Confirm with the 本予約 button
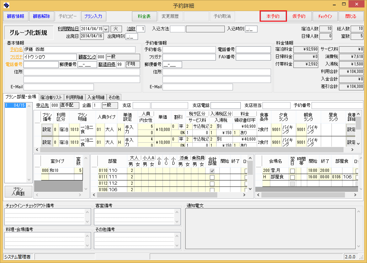The height and width of the screenshot is (263, 367). point(273,16)
